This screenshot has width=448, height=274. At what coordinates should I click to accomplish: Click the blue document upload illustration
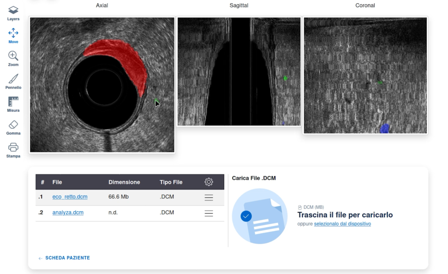(259, 216)
